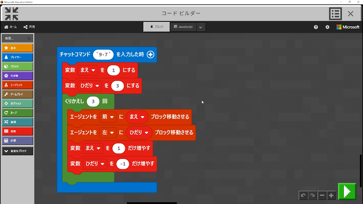This screenshot has width=363, height=204.
Task: Zoom out with the minus button
Action: 322,195
